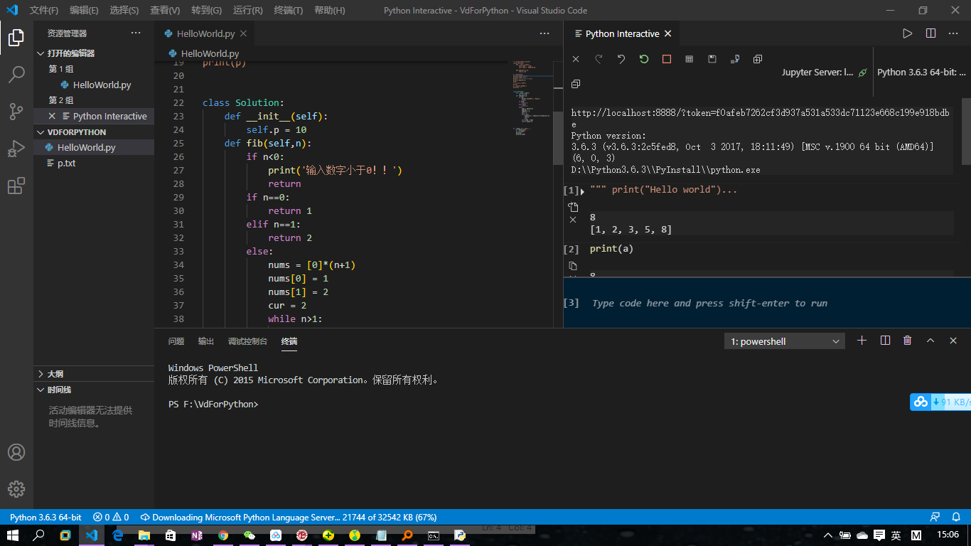Switch to the 输出 panel tab
The width and height of the screenshot is (971, 546).
pyautogui.click(x=205, y=341)
